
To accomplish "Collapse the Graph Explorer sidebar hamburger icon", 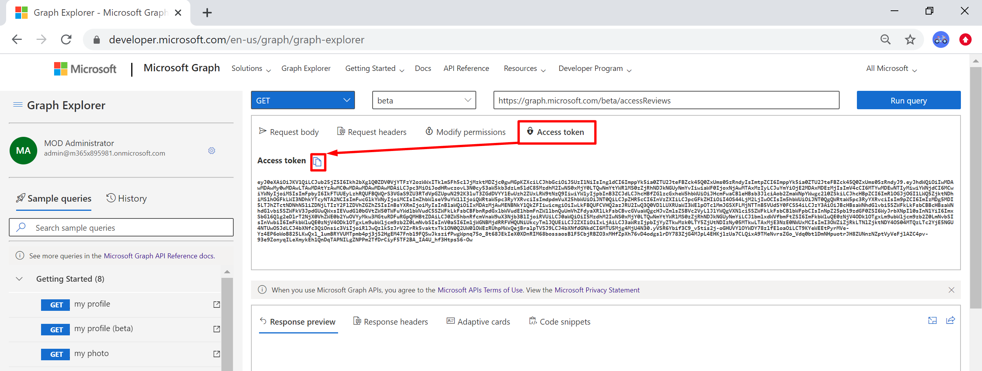I will coord(17,104).
